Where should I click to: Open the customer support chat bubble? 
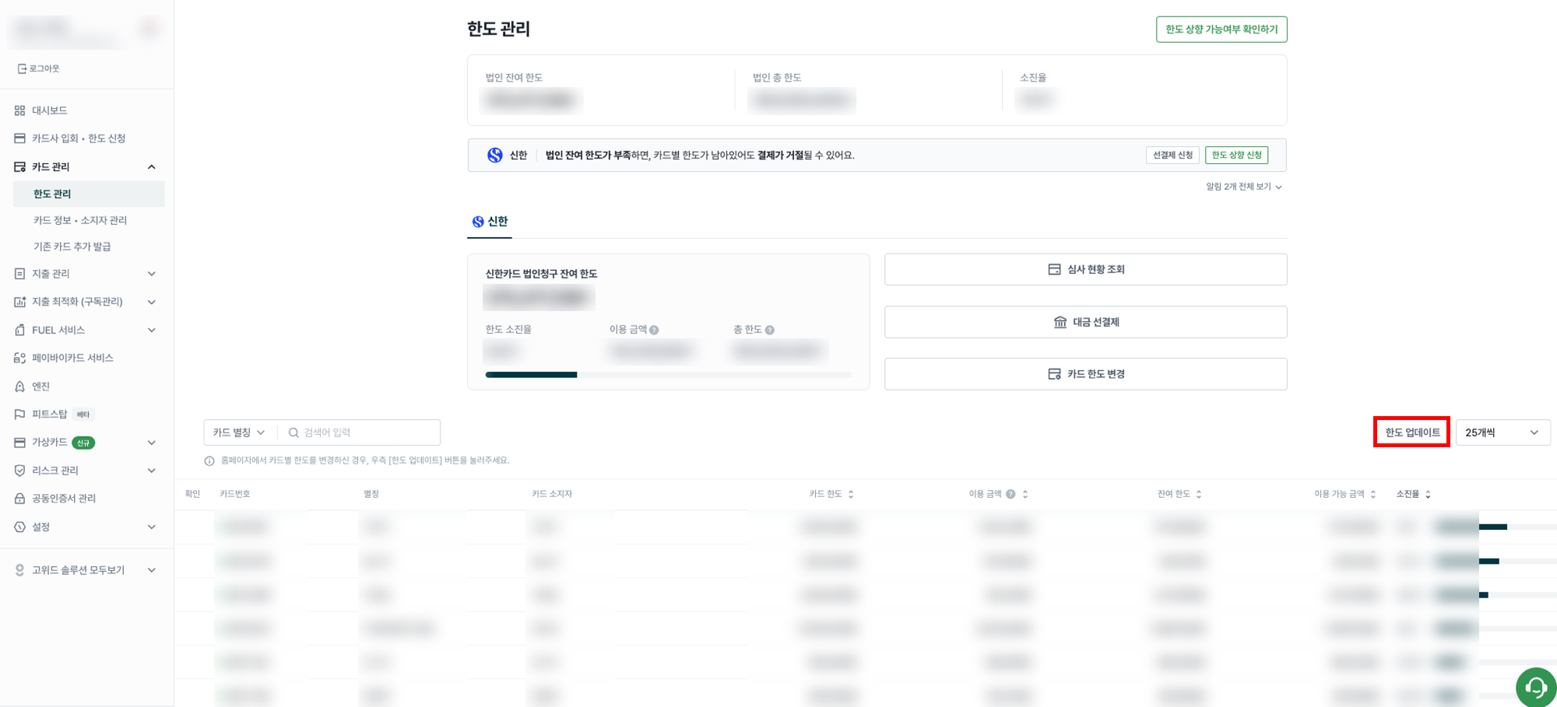(x=1535, y=687)
